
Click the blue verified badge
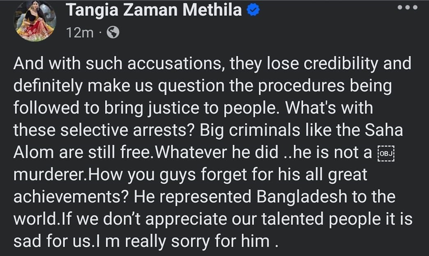tap(253, 11)
